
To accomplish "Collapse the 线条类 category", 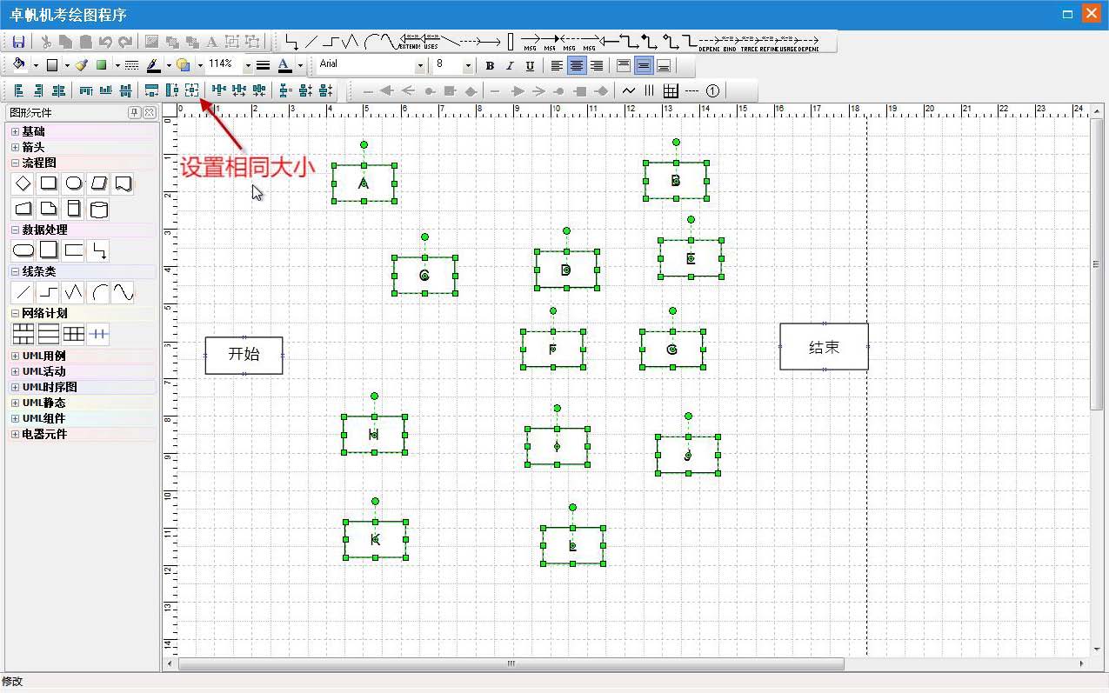I will [16, 271].
